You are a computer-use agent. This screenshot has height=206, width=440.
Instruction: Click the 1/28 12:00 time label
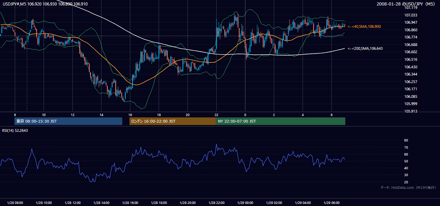pos(72,203)
